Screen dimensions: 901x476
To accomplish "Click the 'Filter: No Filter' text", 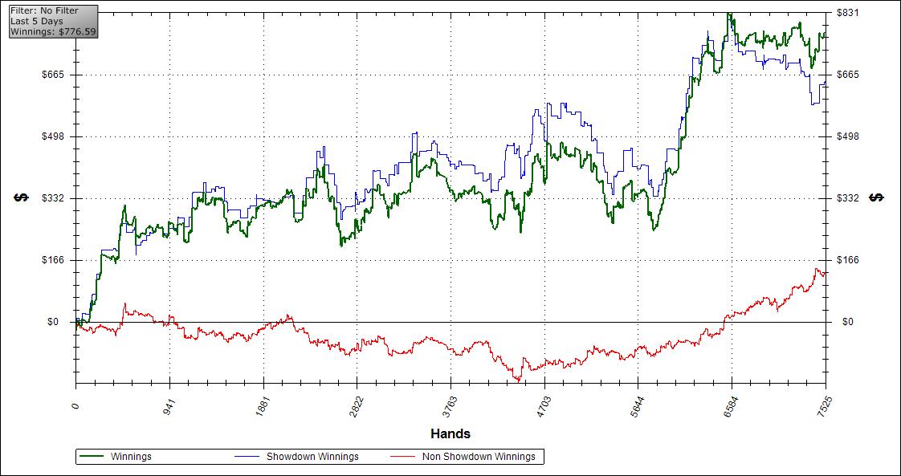I will pos(44,10).
